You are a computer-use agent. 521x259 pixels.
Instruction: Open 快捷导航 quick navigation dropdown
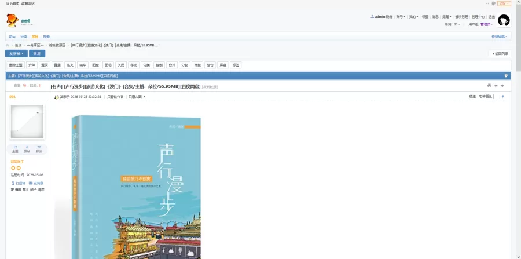click(x=500, y=37)
